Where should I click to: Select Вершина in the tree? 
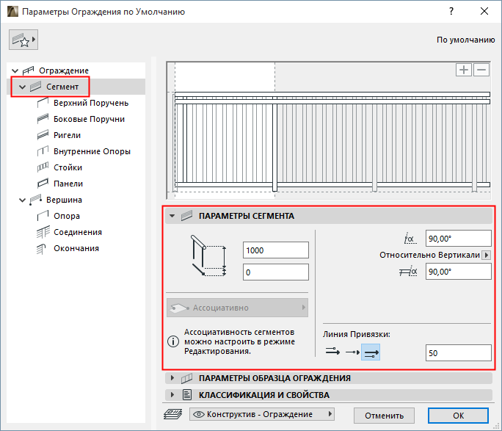[x=64, y=200]
